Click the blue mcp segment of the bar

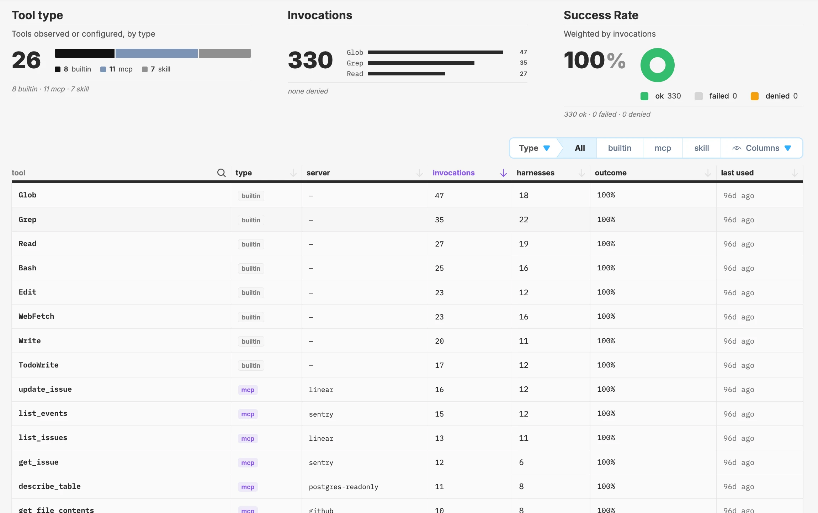(x=156, y=53)
